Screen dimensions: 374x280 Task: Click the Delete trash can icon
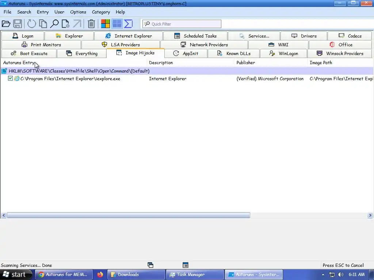click(x=91, y=24)
